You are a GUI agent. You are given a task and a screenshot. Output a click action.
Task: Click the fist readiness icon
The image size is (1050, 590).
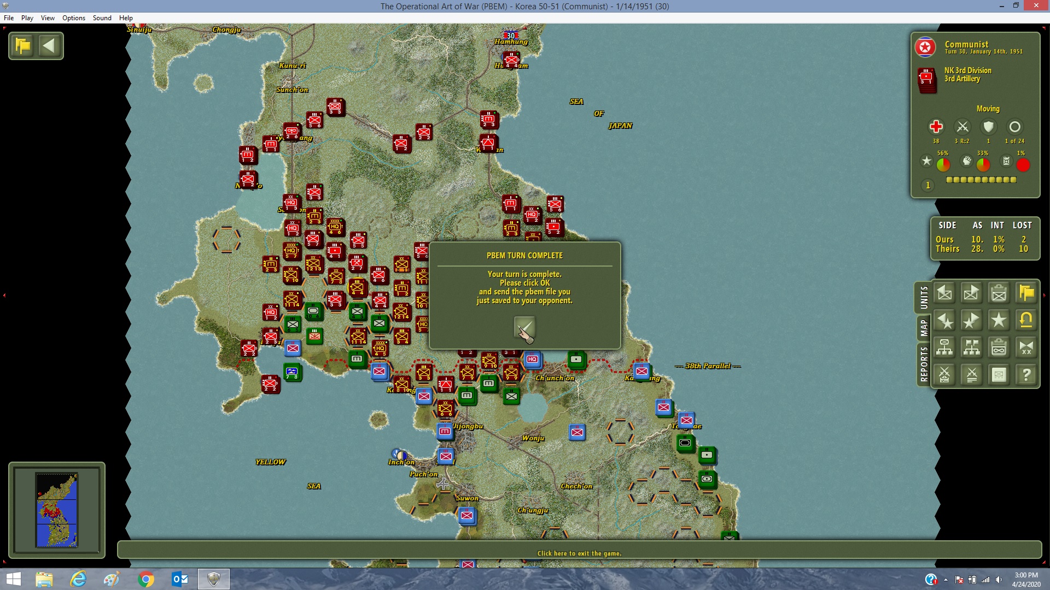tap(967, 161)
